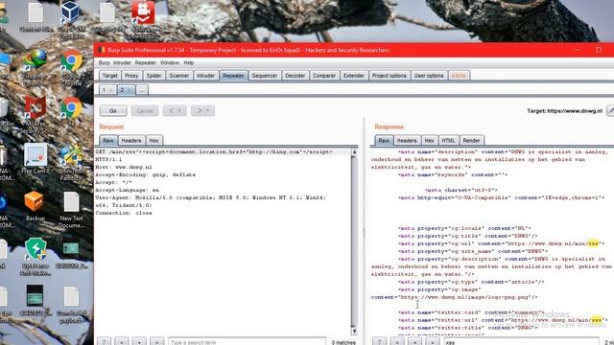Open Window menu
This screenshot has height=345, width=614.
click(169, 62)
